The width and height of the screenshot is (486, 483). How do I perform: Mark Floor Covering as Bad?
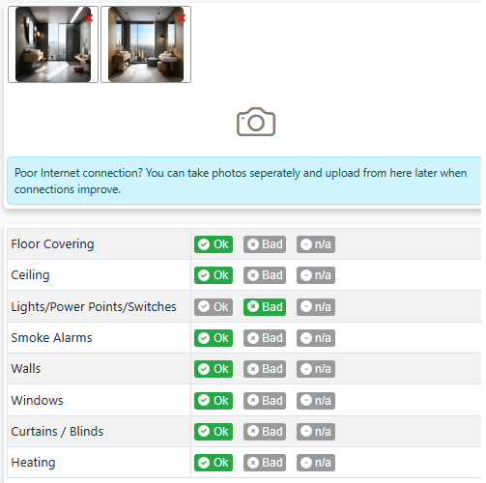(x=265, y=244)
